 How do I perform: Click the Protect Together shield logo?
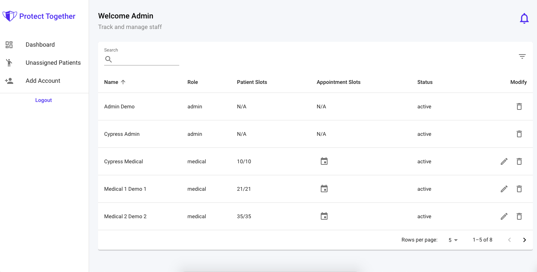click(10, 16)
